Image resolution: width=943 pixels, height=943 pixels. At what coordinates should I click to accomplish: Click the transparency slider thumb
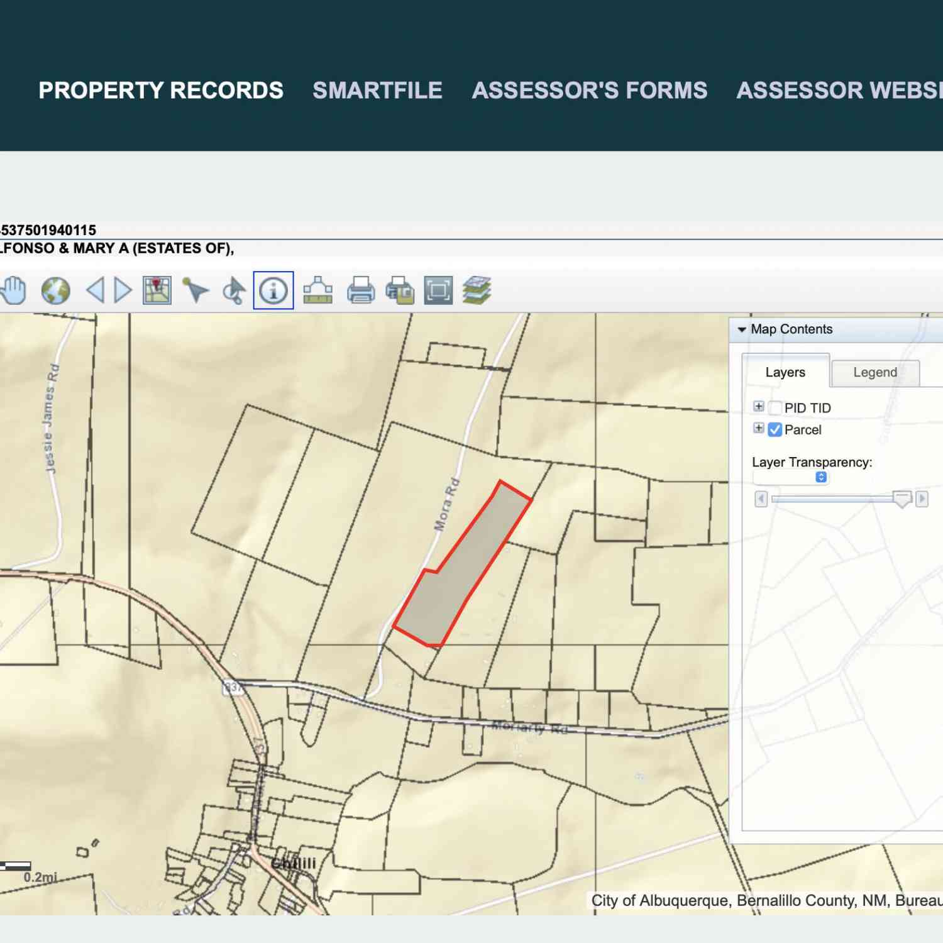[x=902, y=499]
